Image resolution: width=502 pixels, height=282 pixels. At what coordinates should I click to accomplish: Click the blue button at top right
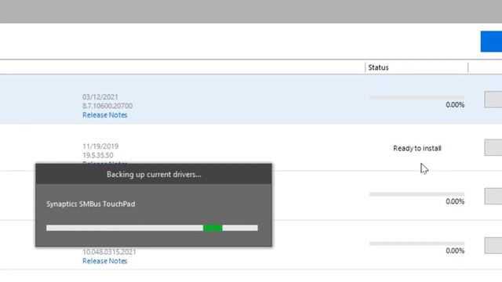(x=491, y=42)
